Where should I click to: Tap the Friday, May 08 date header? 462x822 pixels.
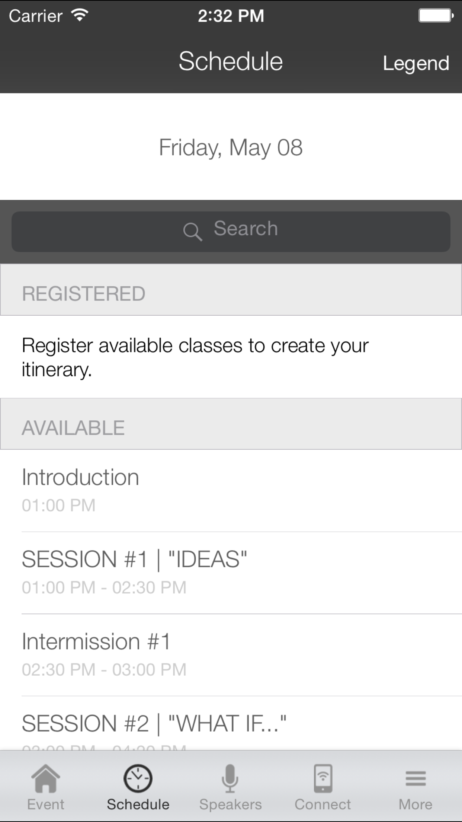point(231,147)
